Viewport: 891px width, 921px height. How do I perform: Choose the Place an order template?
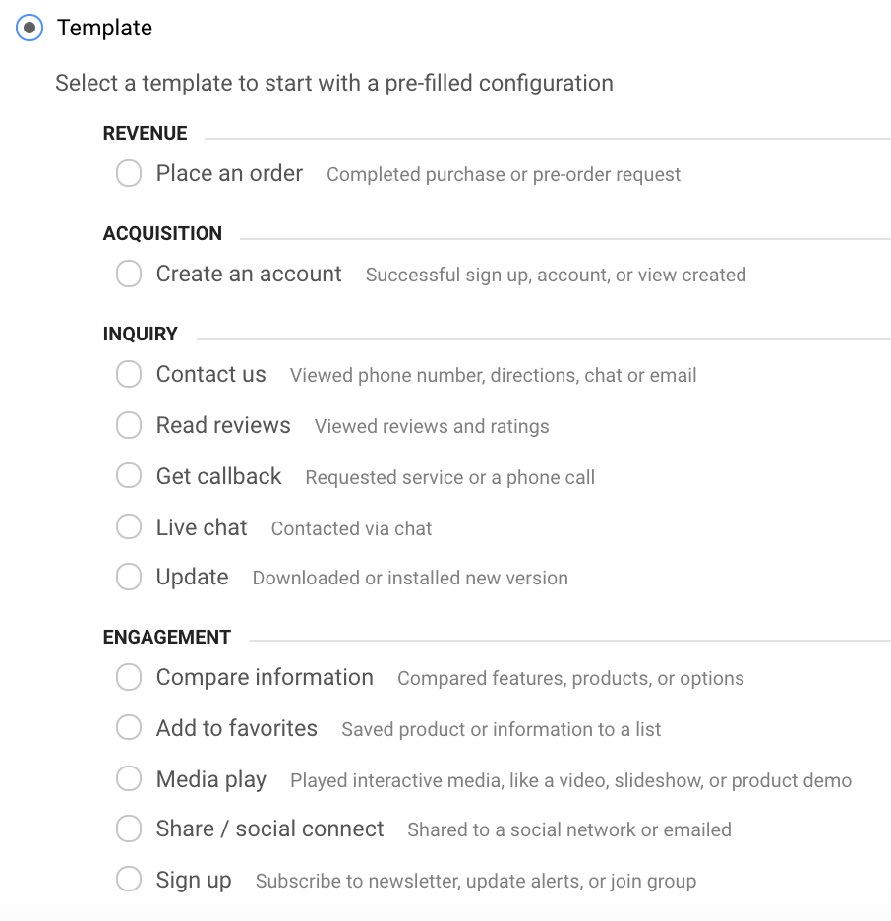[129, 174]
